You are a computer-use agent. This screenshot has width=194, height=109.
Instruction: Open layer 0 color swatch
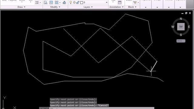pyautogui.click(x=82, y=3)
